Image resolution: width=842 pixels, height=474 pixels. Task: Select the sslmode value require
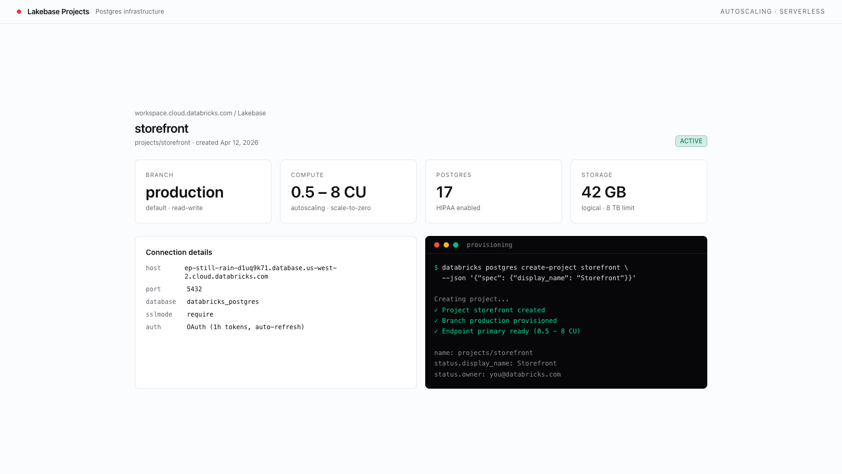pos(200,314)
